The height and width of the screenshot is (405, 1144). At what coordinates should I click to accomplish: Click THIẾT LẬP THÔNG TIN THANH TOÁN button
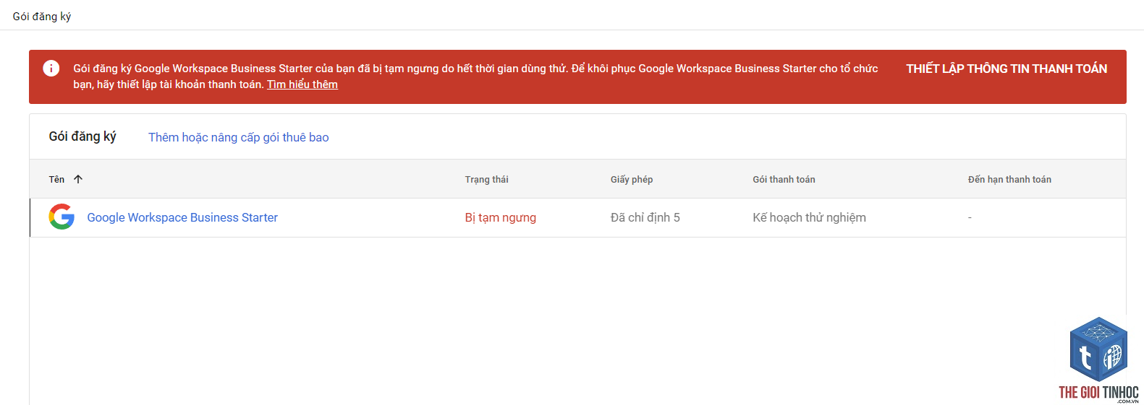click(1007, 69)
